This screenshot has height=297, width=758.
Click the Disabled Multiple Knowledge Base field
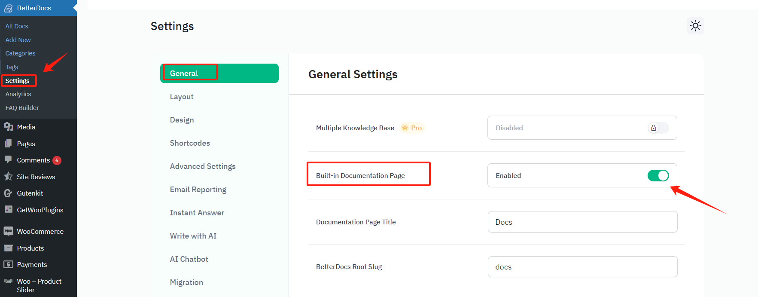click(x=582, y=128)
